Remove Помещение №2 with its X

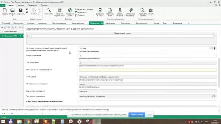pyautogui.click(x=20, y=36)
